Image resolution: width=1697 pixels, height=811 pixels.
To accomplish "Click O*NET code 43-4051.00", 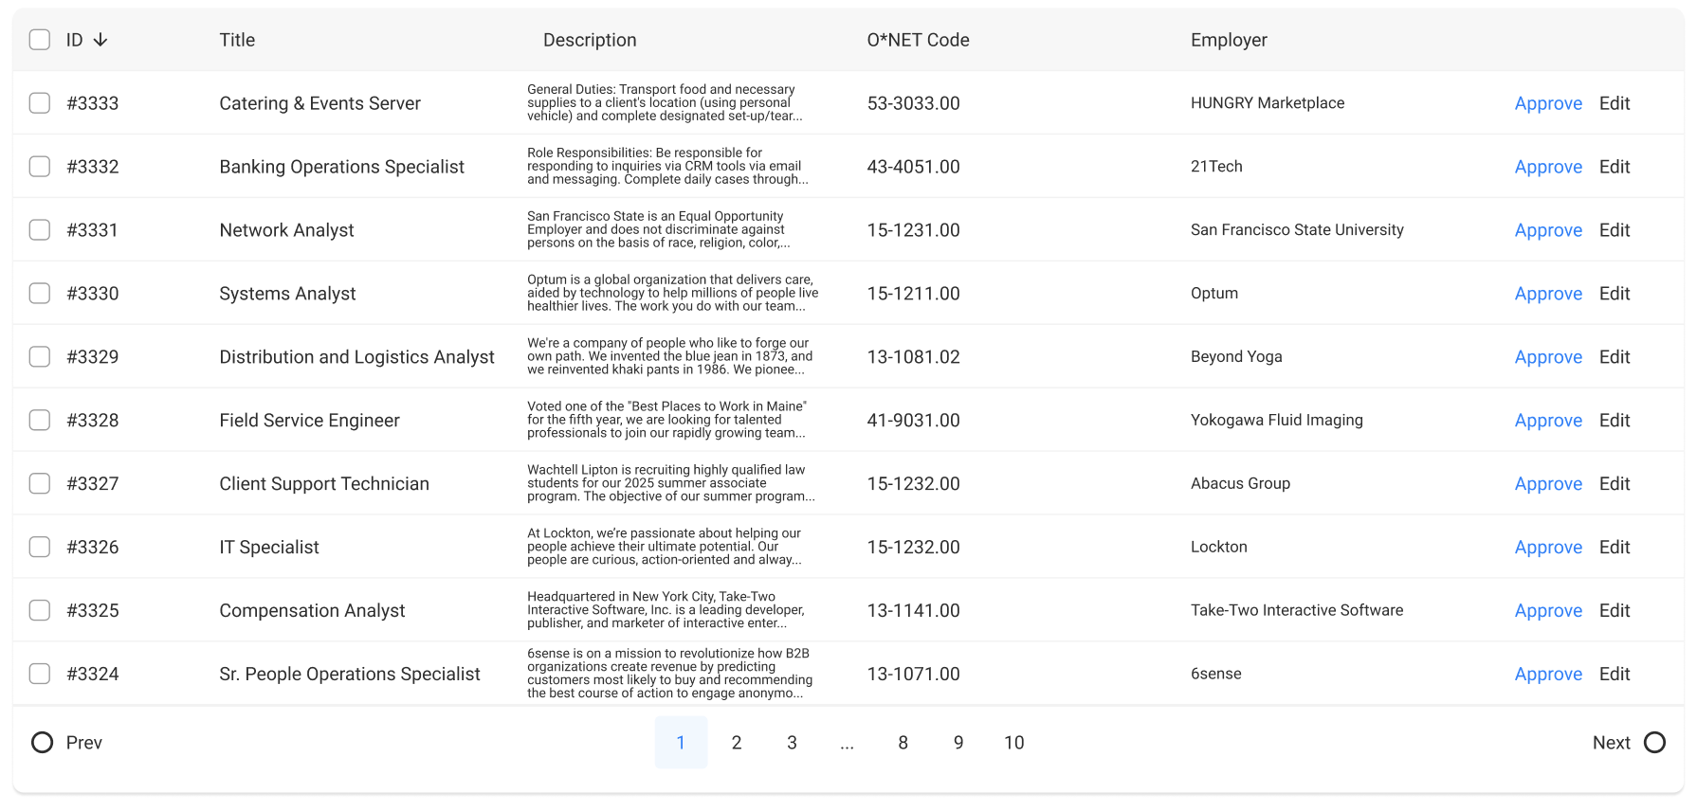I will click(x=913, y=167).
